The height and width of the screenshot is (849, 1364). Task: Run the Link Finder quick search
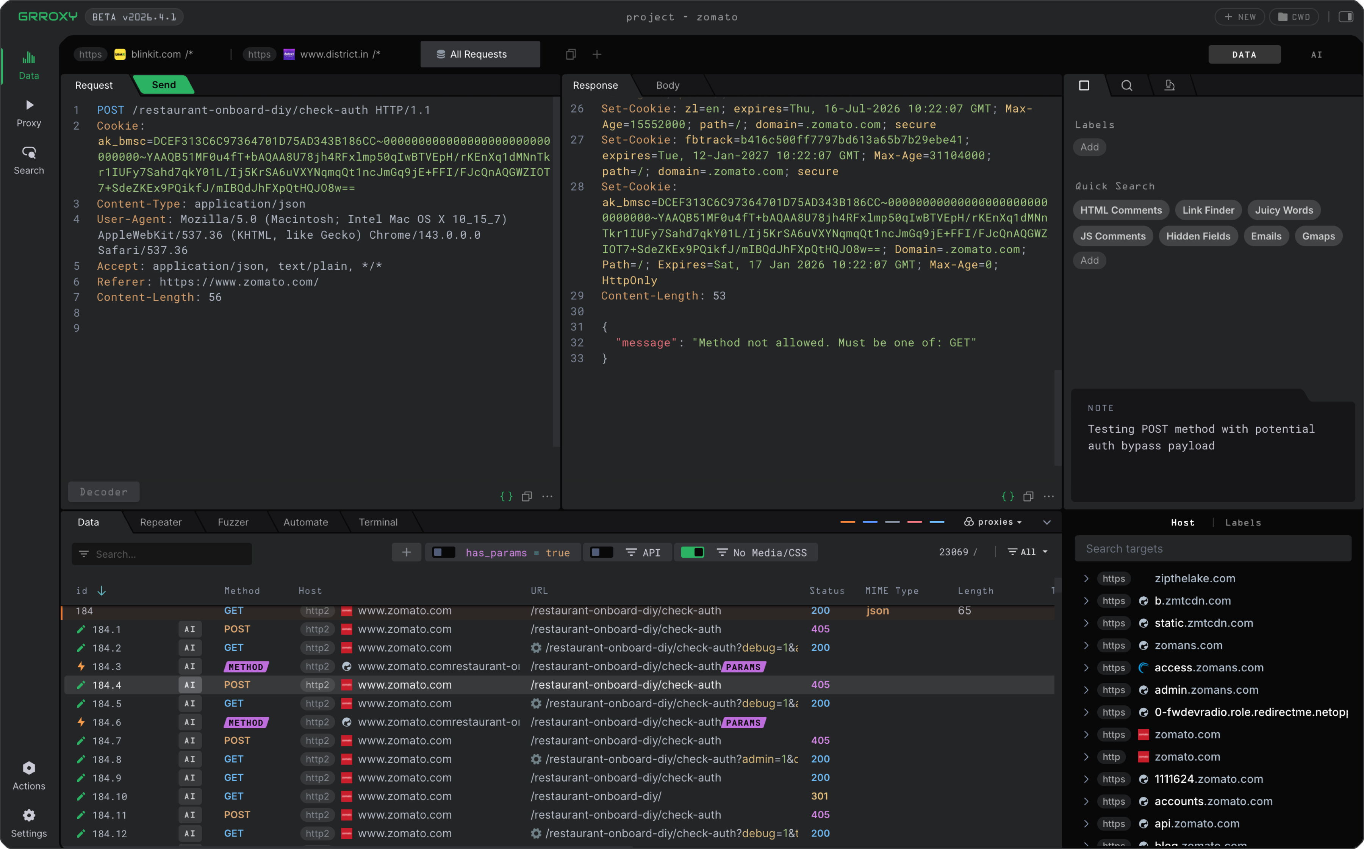1208,210
